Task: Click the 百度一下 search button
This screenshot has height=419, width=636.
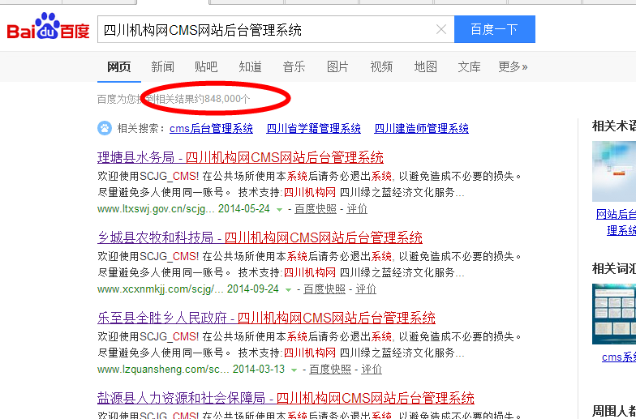Action: tap(495, 29)
